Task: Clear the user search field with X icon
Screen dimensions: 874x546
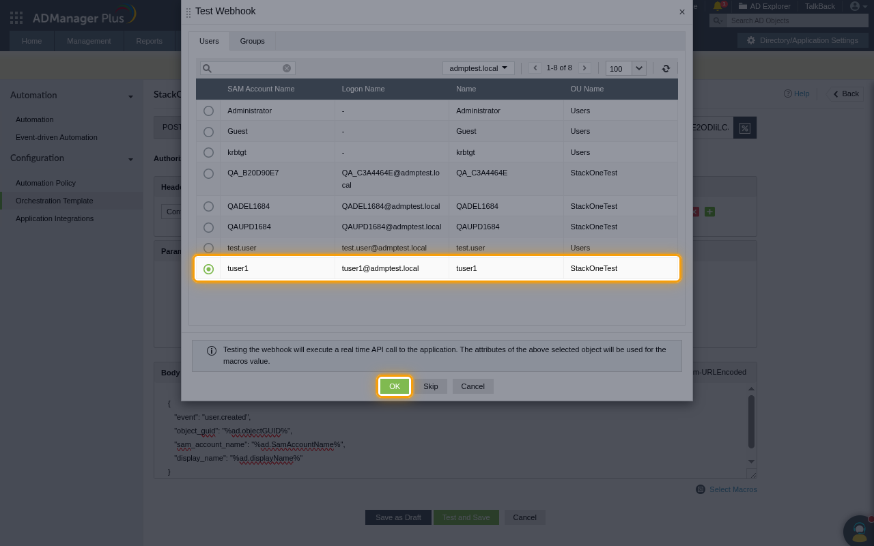Action: (x=287, y=68)
